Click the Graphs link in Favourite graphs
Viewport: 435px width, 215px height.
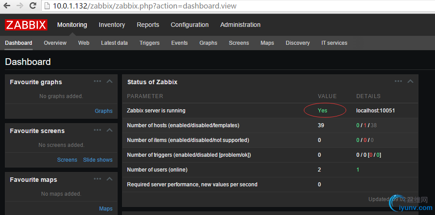(104, 111)
